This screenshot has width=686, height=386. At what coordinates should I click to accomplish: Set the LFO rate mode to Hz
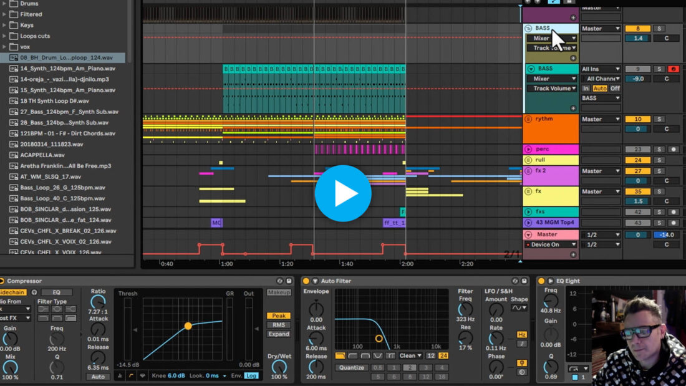coord(522,334)
